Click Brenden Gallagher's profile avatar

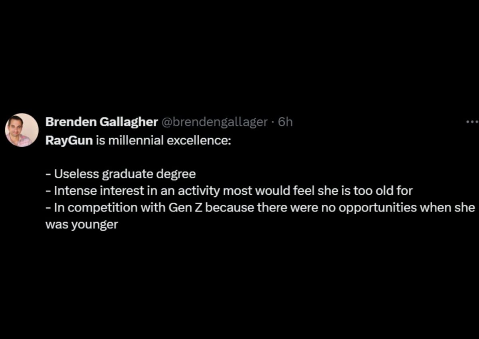click(22, 130)
